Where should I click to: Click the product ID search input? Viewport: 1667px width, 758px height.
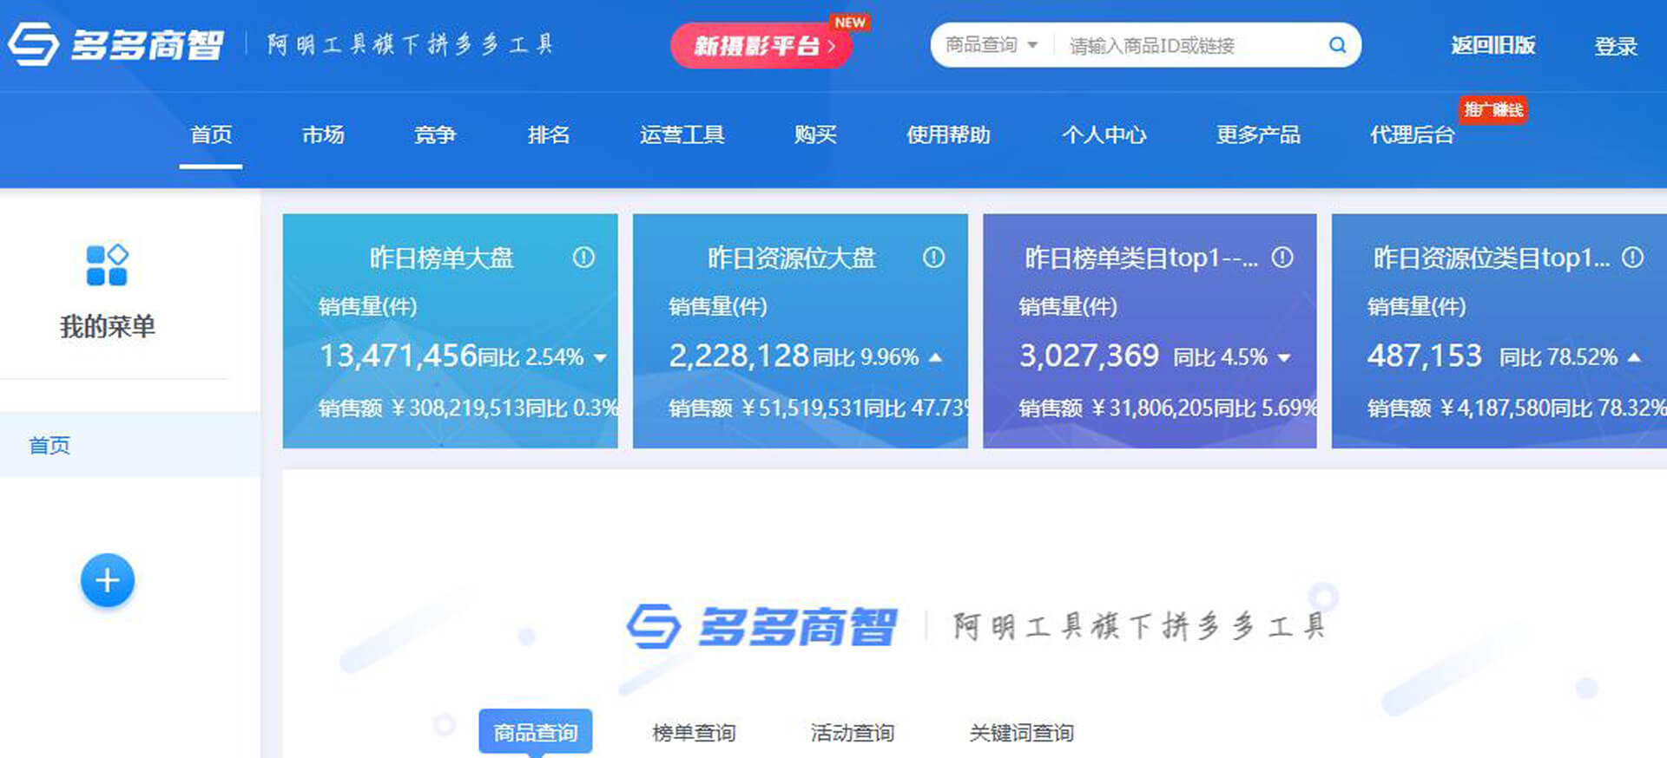(1189, 46)
